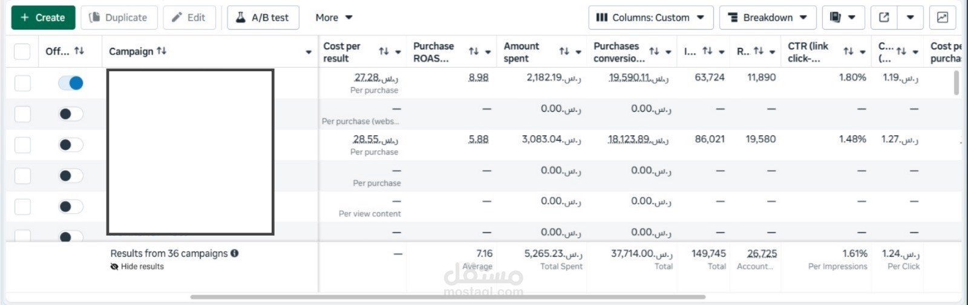This screenshot has height=305, width=968.
Task: Open the Breakdown dropdown
Action: [x=767, y=18]
